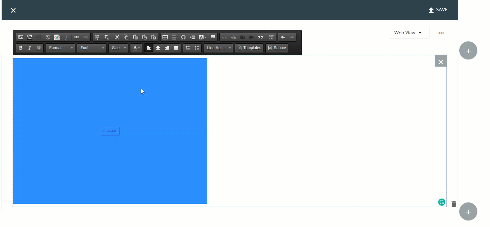The image size is (490, 227).
Task: Click the SAVE button
Action: coord(438,10)
